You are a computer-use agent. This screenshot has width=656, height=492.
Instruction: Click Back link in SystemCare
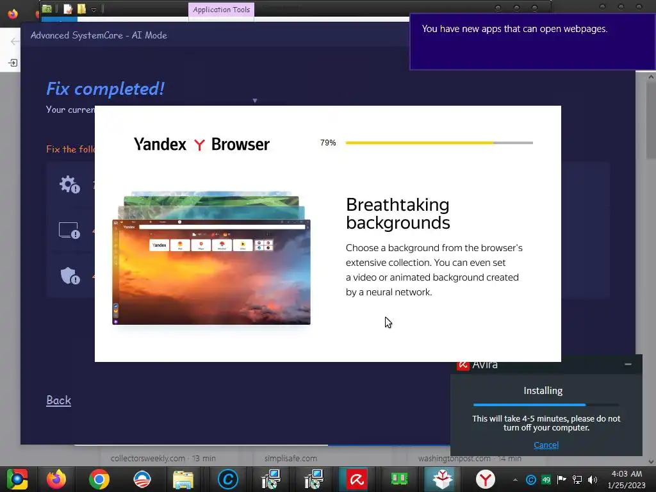58,400
